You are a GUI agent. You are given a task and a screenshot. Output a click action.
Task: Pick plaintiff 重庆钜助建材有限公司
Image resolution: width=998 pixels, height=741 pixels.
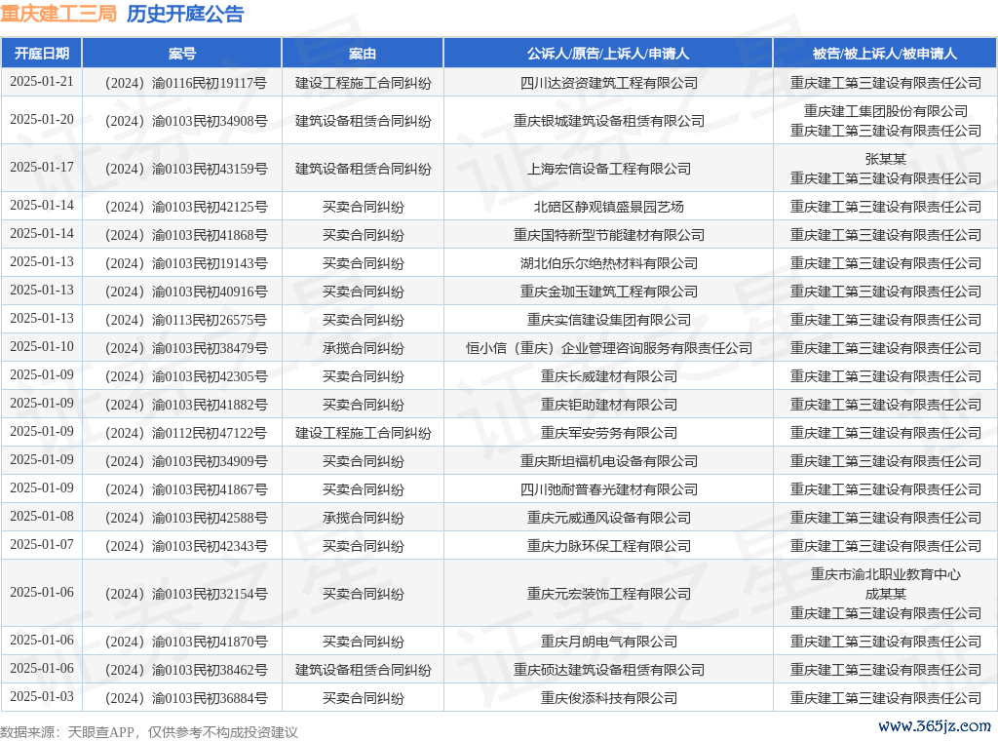pyautogui.click(x=608, y=405)
